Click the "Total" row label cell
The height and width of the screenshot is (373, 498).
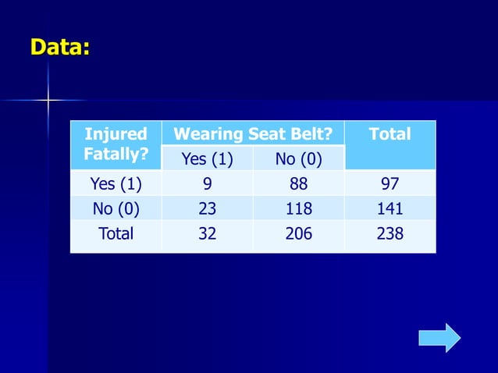pos(116,233)
